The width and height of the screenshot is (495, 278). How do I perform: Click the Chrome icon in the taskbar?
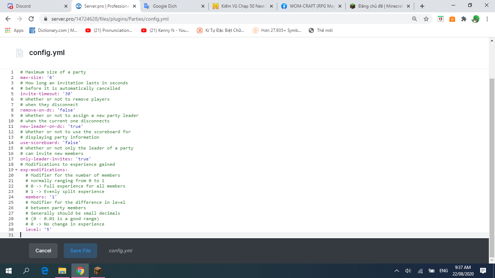(80, 271)
